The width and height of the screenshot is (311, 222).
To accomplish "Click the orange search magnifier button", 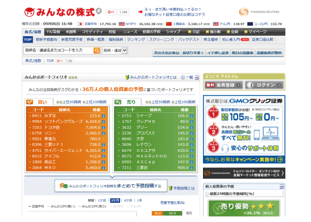I will pyautogui.click(x=97, y=50).
